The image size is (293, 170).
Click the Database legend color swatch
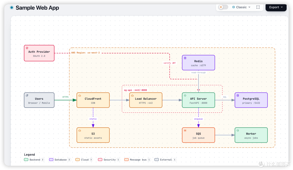[51, 159]
